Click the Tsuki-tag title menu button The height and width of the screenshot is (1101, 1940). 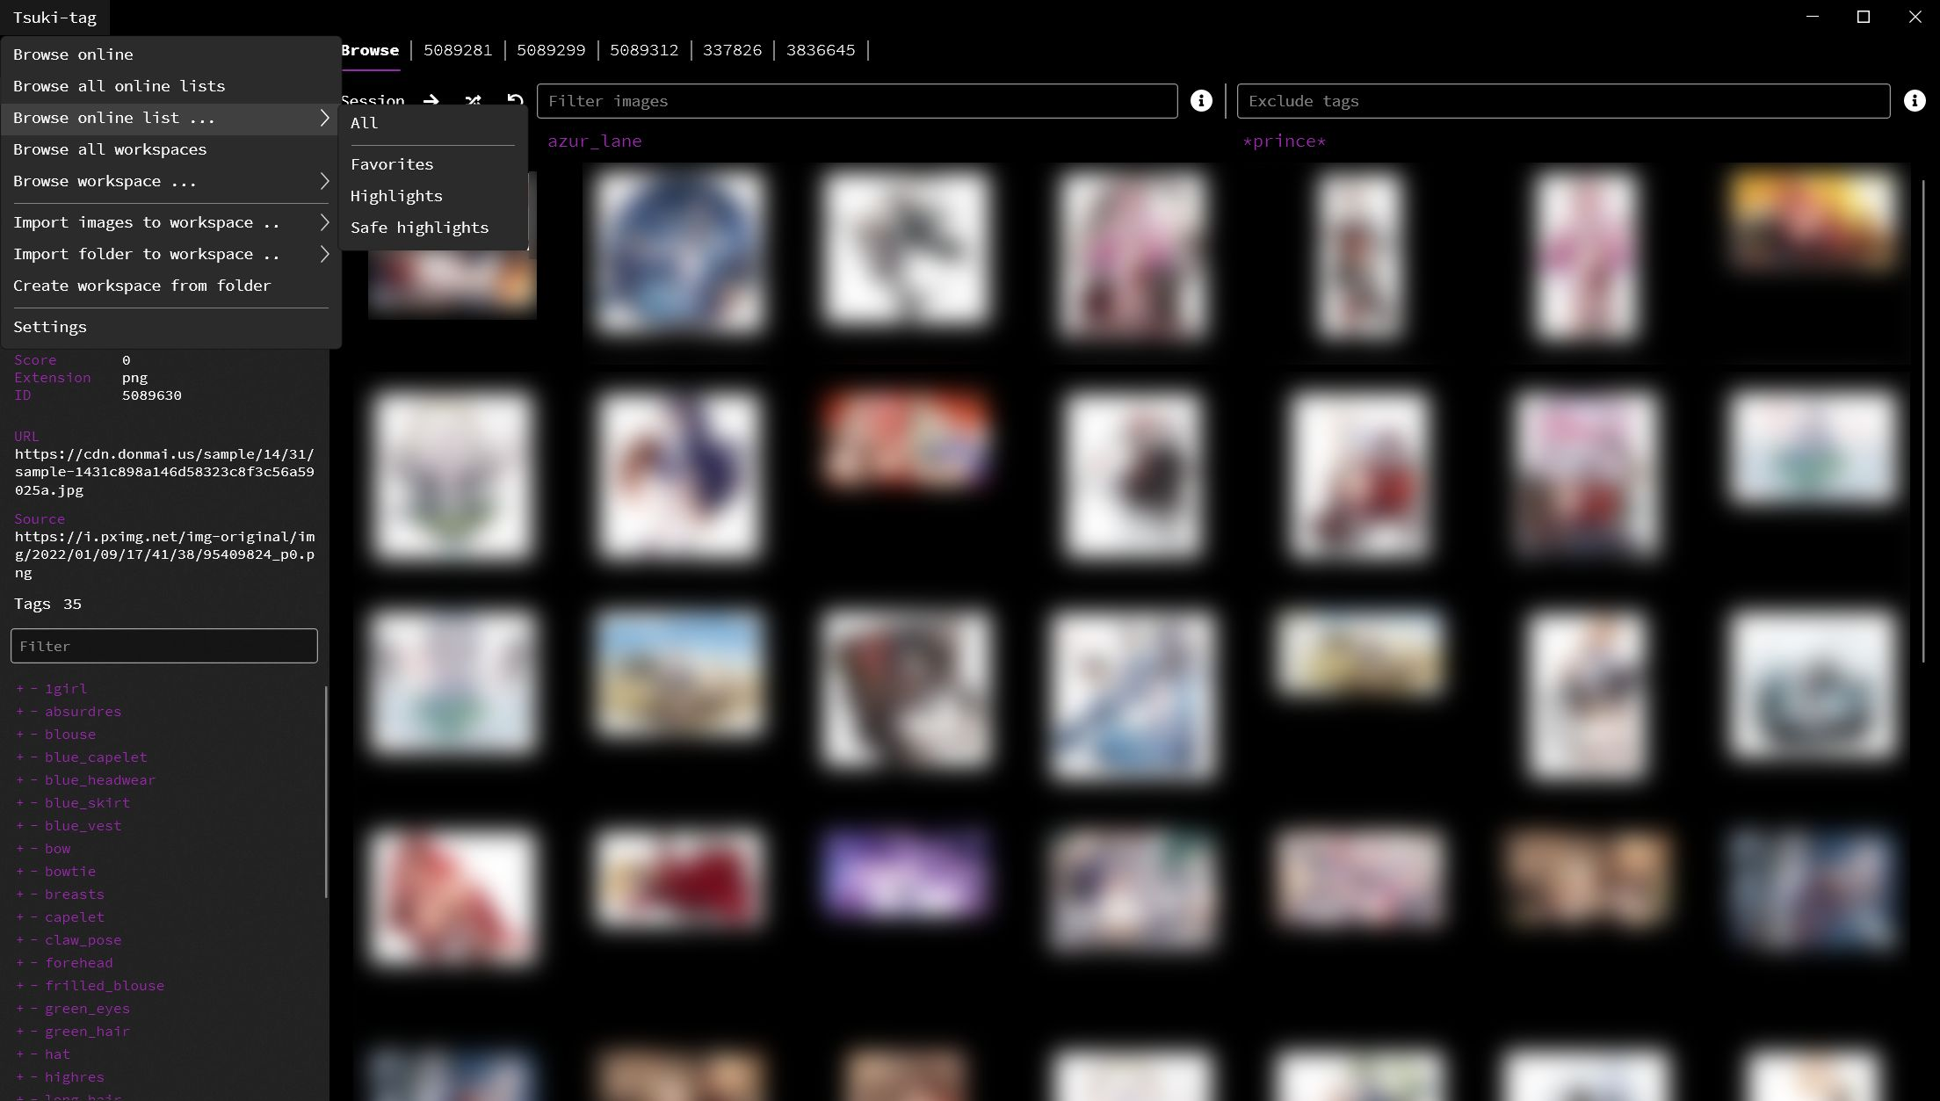(x=54, y=18)
